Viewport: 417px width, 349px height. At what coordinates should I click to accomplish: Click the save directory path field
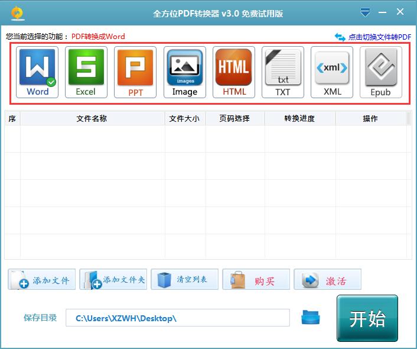177,318
